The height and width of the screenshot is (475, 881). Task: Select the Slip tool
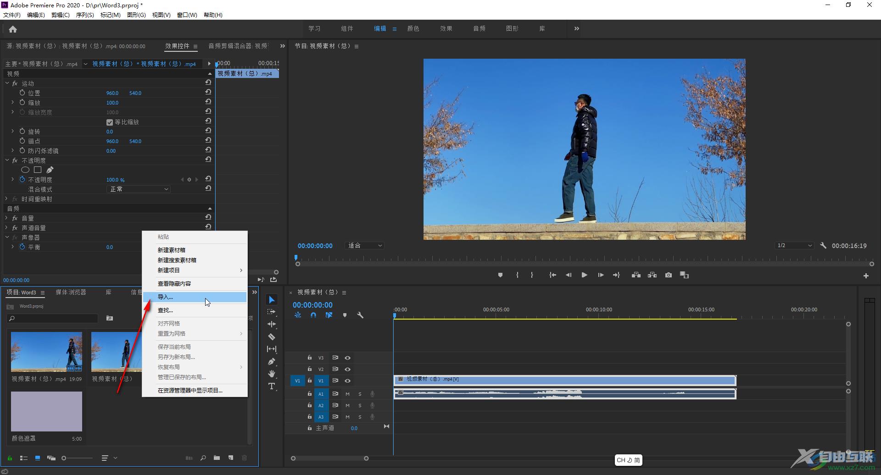click(x=272, y=349)
